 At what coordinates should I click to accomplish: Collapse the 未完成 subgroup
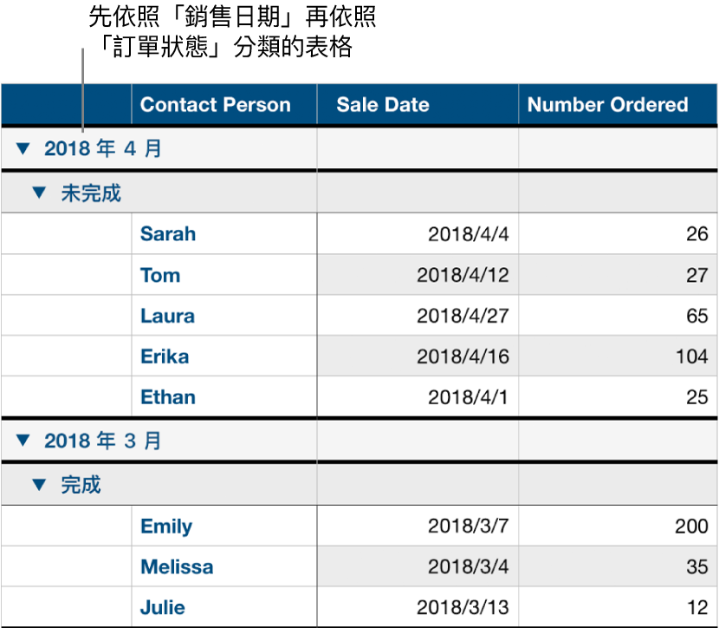click(x=39, y=192)
